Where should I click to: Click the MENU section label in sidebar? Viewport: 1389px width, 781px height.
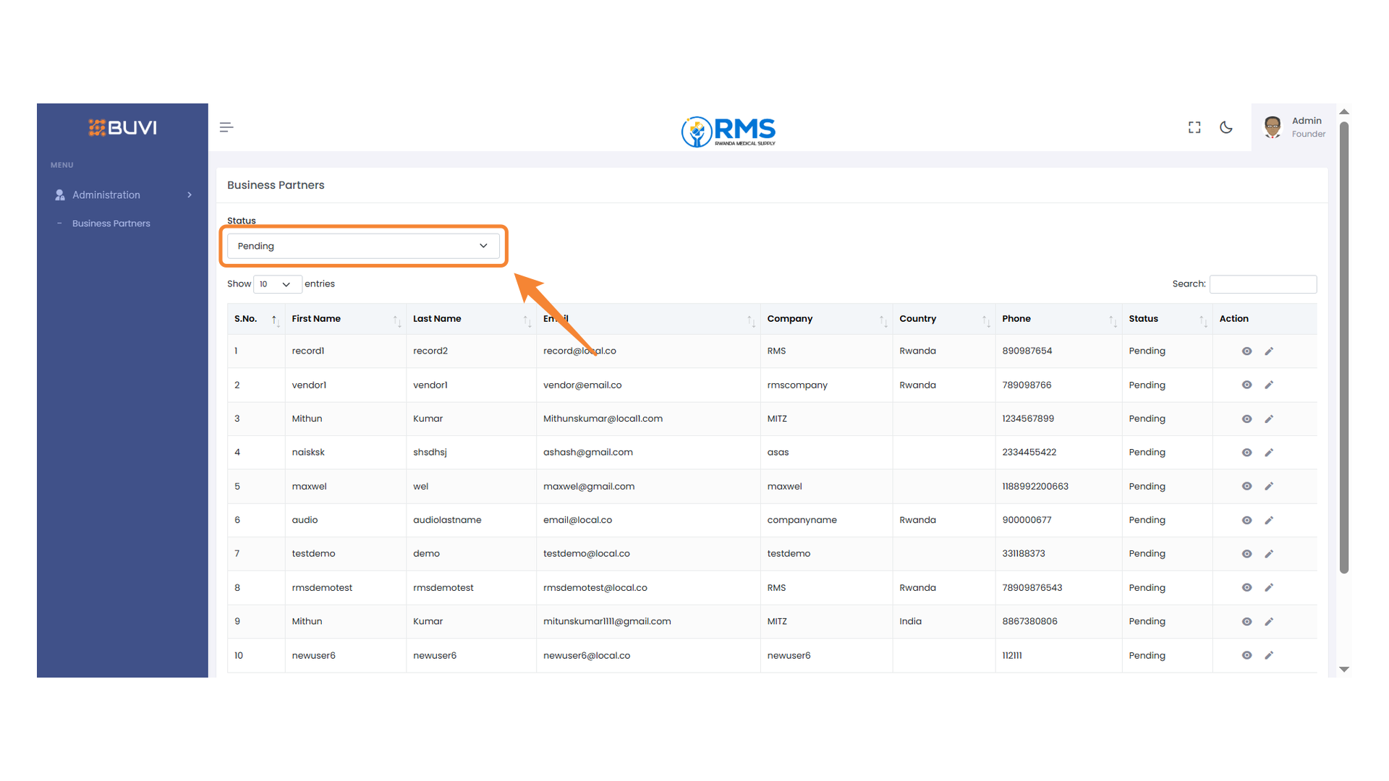click(x=61, y=165)
